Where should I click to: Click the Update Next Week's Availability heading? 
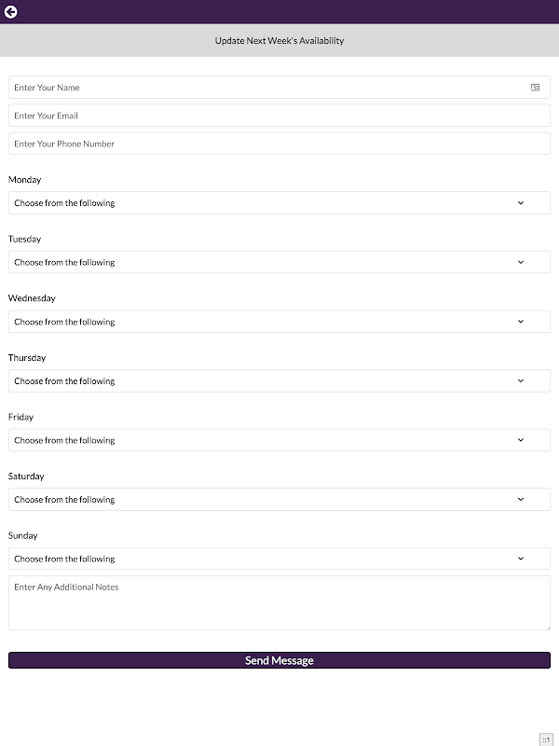(279, 41)
